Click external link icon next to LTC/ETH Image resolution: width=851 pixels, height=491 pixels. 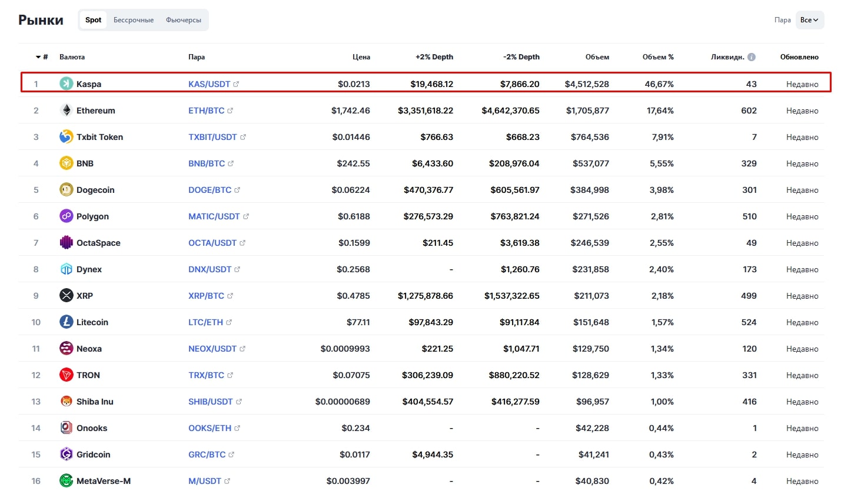click(x=229, y=322)
